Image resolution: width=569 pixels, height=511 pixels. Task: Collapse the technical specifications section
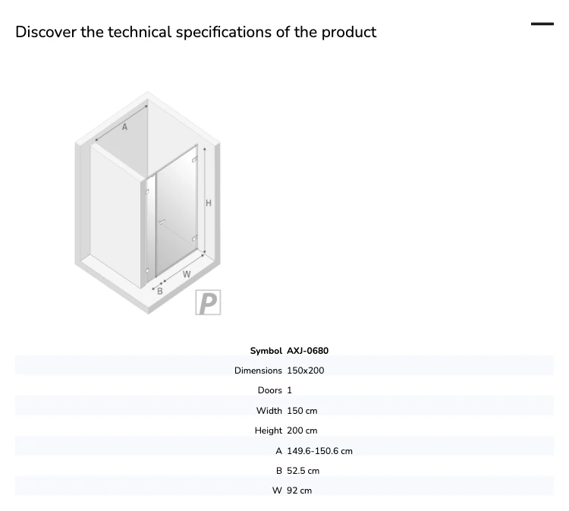click(x=542, y=24)
